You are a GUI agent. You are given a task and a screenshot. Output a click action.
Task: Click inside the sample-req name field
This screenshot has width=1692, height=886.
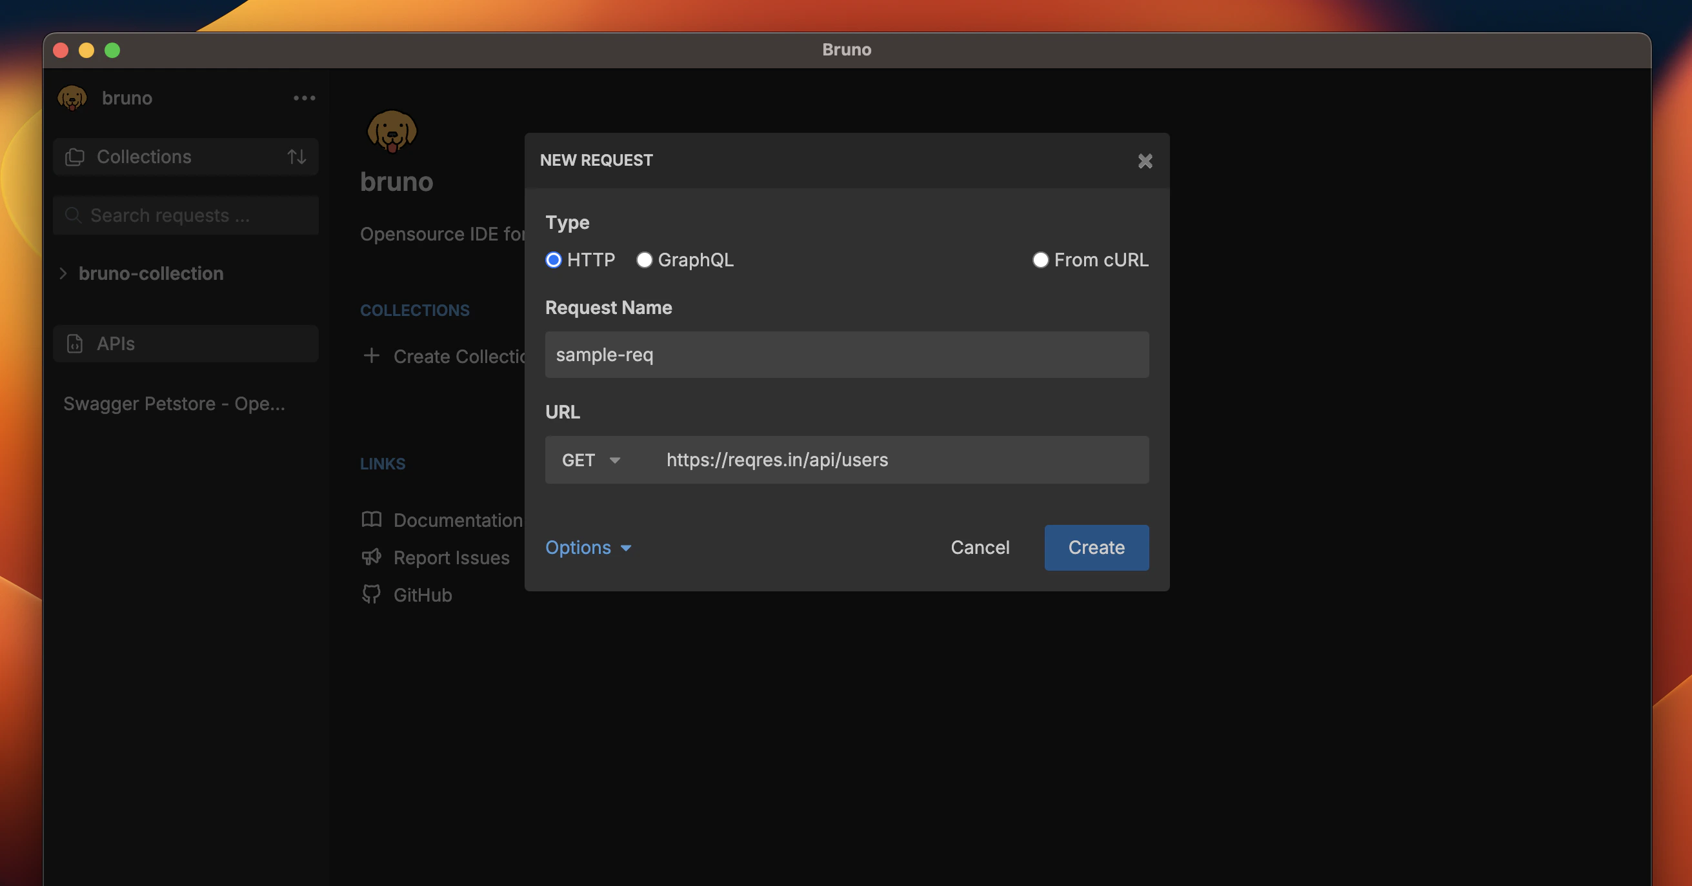pyautogui.click(x=846, y=355)
